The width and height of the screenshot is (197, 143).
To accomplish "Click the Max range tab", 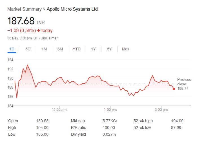I will [125, 49].
